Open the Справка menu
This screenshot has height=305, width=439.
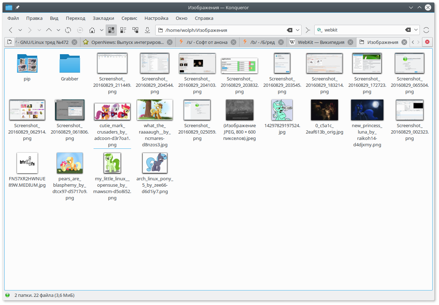pyautogui.click(x=204, y=18)
